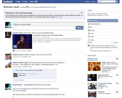
Task: Open Danial Hayat's comment profile
Action: click(x=22, y=74)
